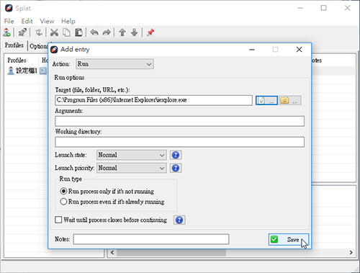Open the Help menu
Viewport: 360px width, 273px height.
68,21
